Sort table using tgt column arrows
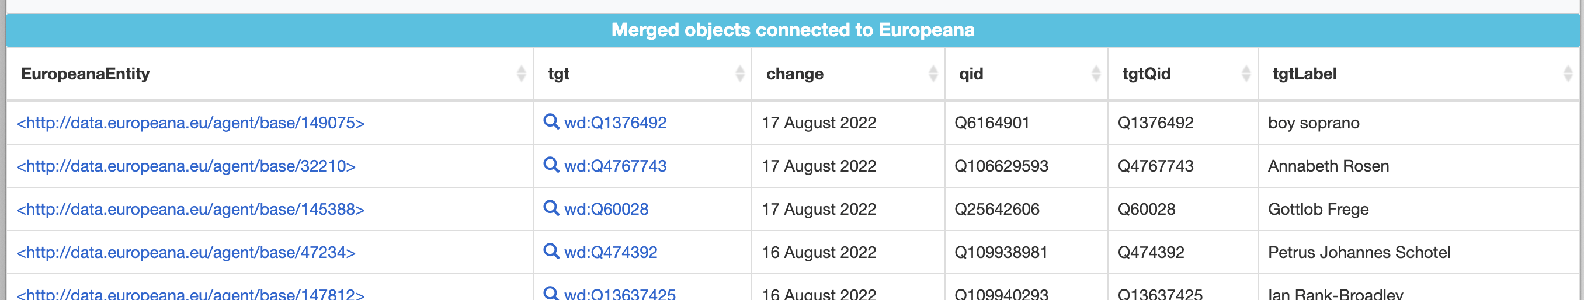 pos(740,74)
